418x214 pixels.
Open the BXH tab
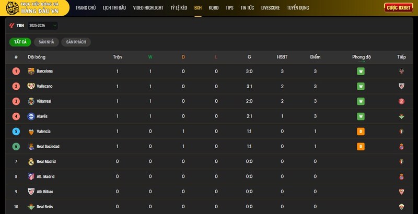point(198,8)
